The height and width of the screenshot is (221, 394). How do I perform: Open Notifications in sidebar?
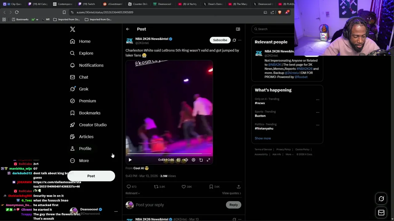(87, 65)
